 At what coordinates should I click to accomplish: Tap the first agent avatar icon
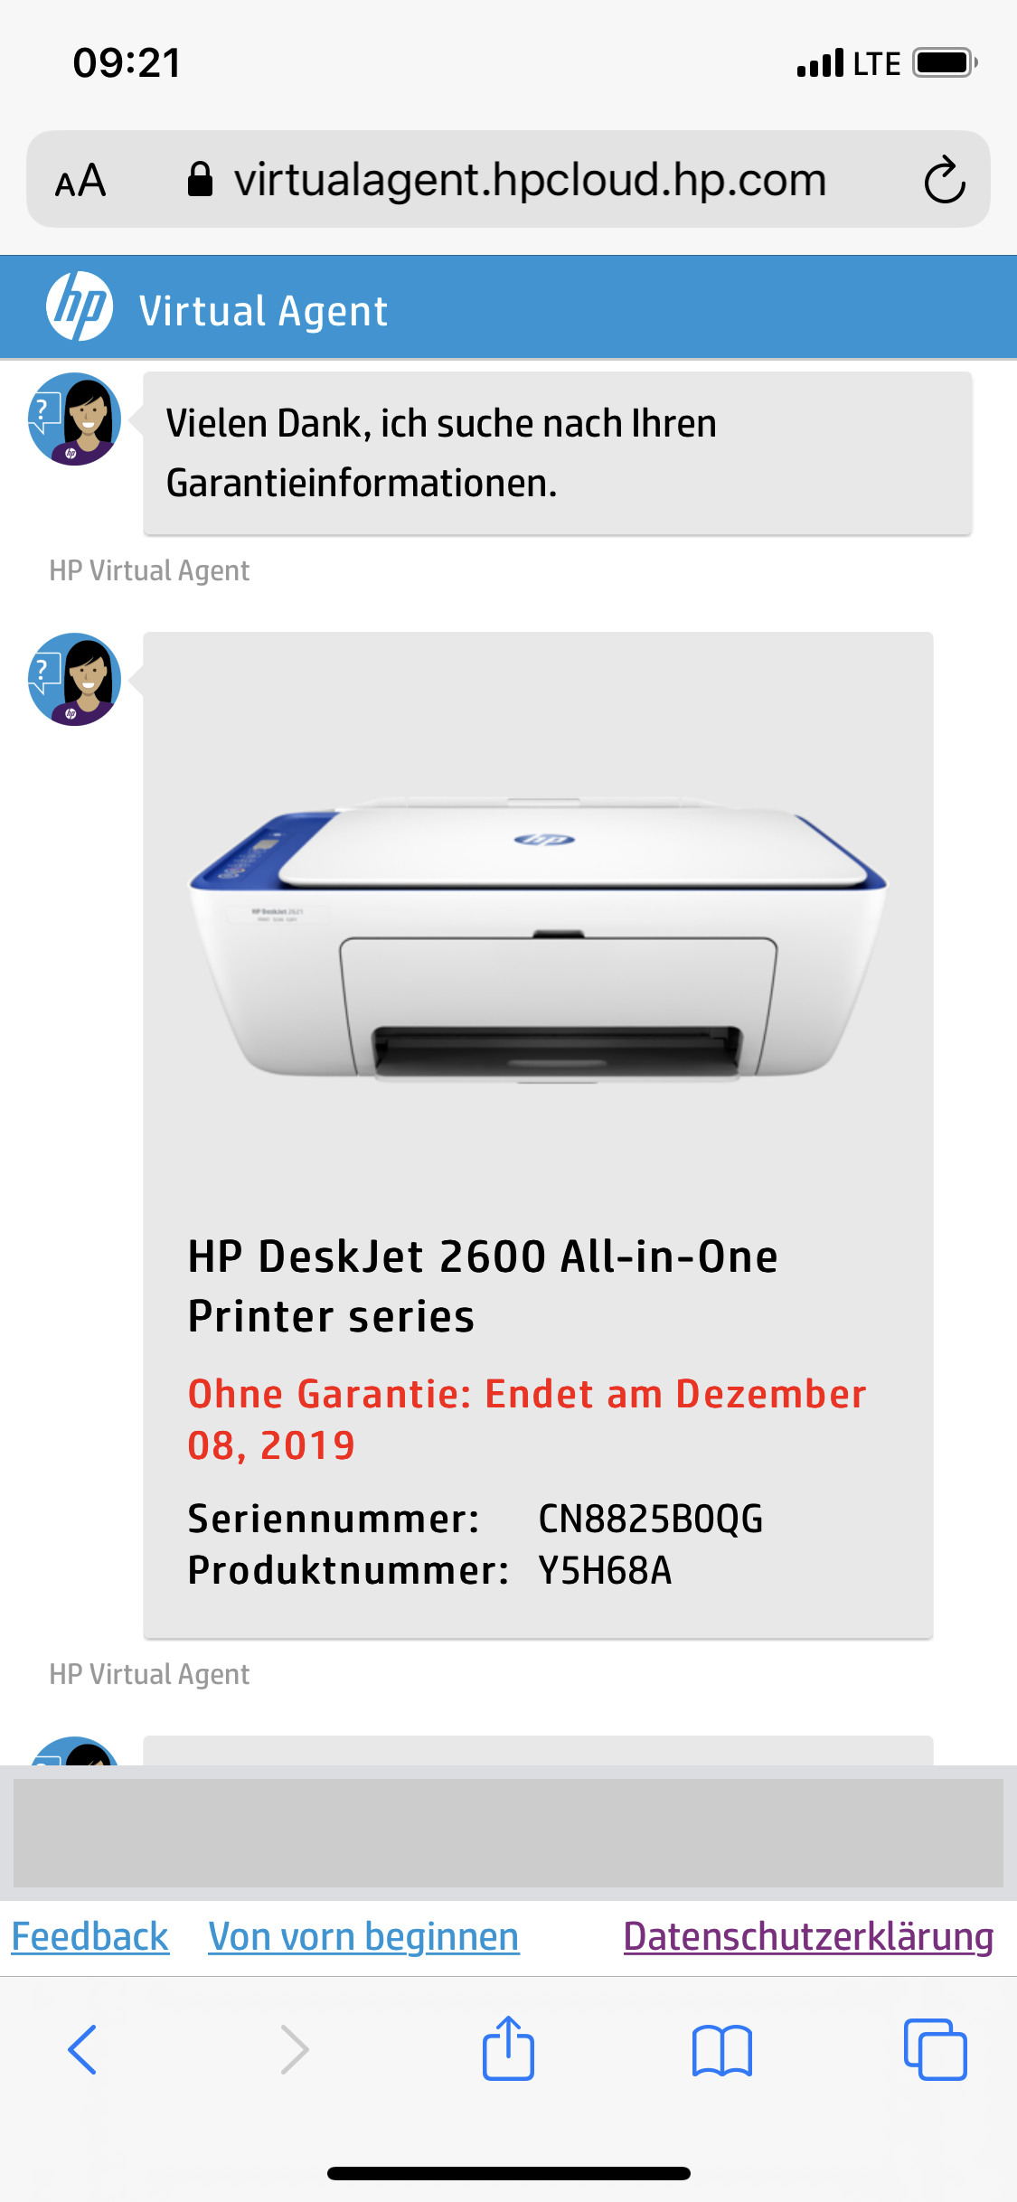(x=74, y=419)
